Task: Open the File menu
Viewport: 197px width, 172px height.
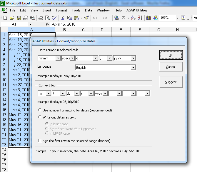Action: coord(13,10)
